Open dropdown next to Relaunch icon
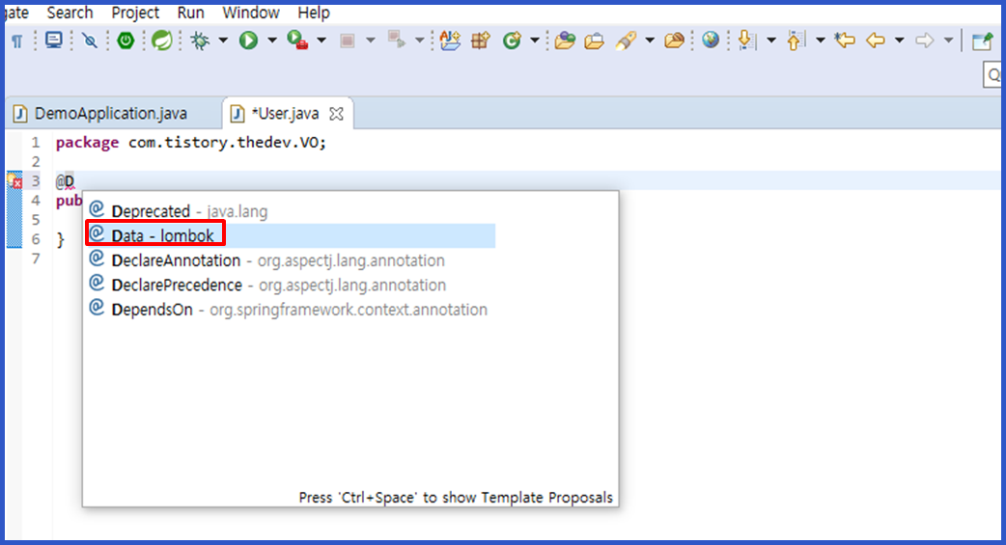Image resolution: width=1006 pixels, height=545 pixels. pyautogui.click(x=420, y=41)
